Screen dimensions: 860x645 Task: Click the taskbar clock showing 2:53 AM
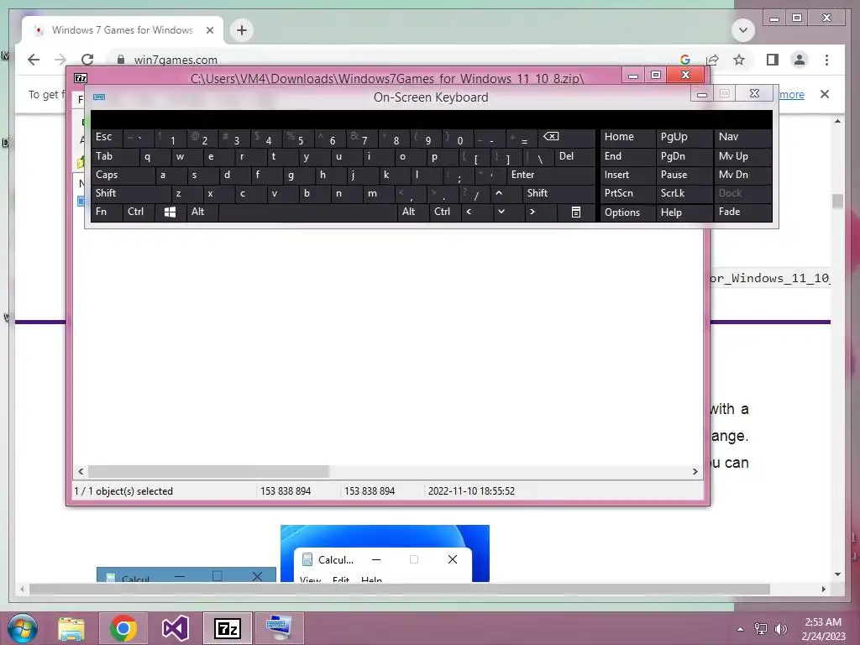pos(823,628)
